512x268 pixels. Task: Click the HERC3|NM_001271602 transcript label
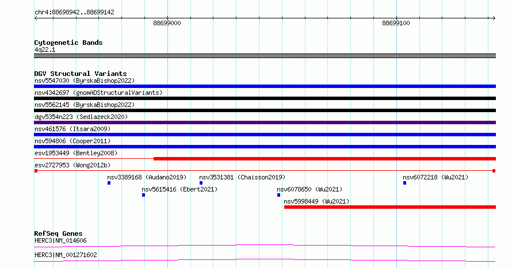coord(66,255)
